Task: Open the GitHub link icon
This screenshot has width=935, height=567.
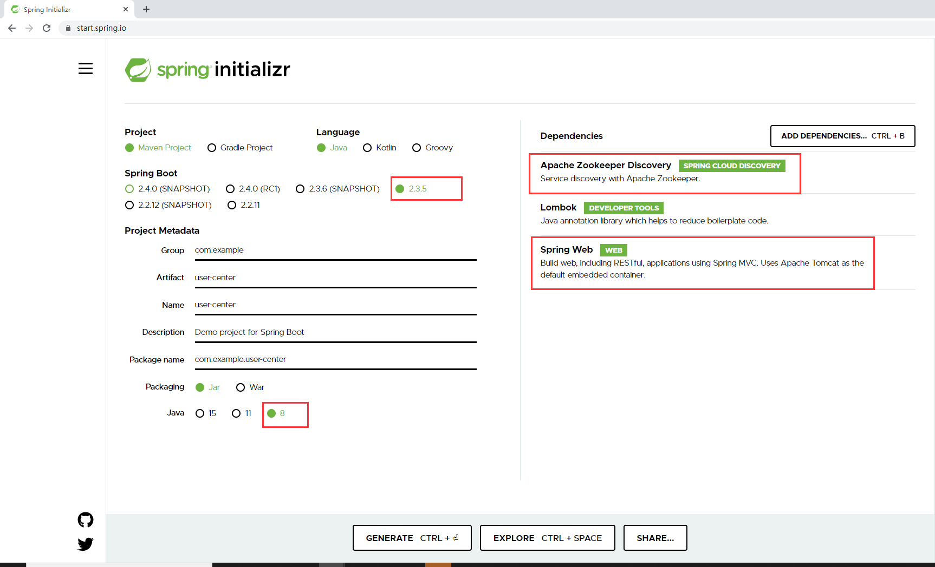Action: [x=86, y=520]
